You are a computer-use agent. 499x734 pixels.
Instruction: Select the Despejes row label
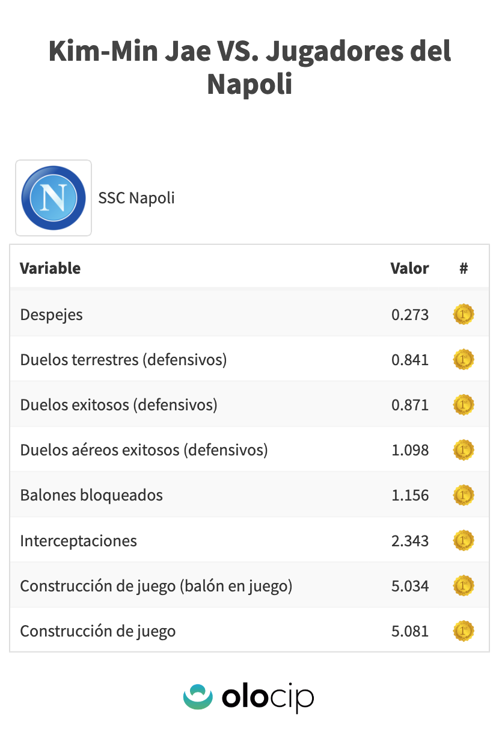coord(52,315)
